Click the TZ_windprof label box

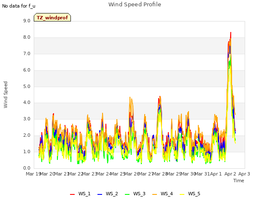52,17
